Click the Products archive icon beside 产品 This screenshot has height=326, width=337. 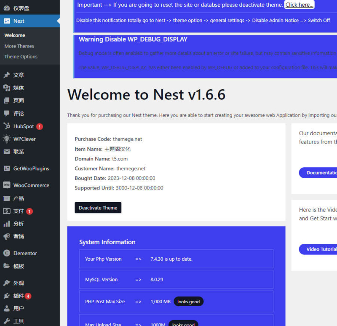tap(7, 198)
